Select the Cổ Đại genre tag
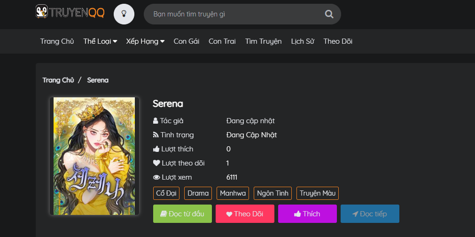Viewport: 475px width, 237px height. click(167, 193)
